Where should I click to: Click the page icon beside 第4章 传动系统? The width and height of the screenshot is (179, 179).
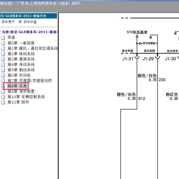tap(3, 65)
